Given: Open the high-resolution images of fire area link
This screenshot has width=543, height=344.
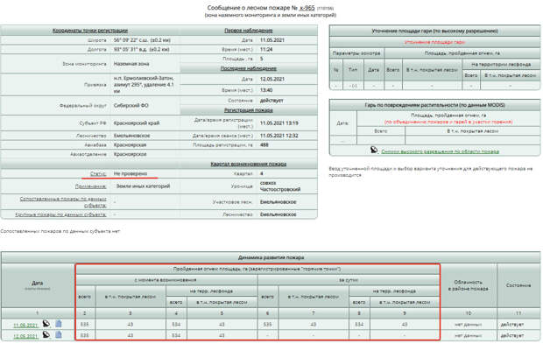Looking at the screenshot, I should [440, 151].
